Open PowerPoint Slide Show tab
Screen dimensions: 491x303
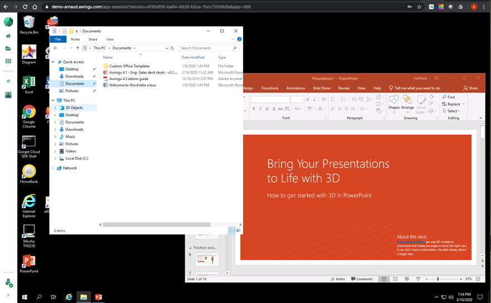click(321, 88)
